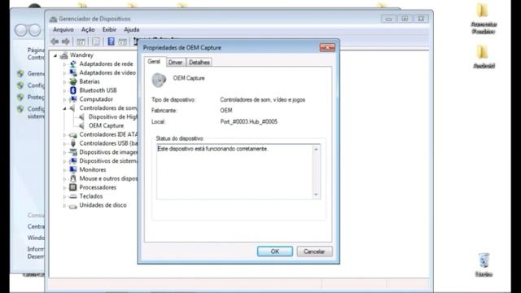521x293 pixels.
Task: Click the Computador label in tree
Action: (96, 99)
